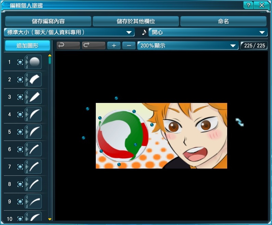Hide layer 2 with eye icon

tap(20, 80)
